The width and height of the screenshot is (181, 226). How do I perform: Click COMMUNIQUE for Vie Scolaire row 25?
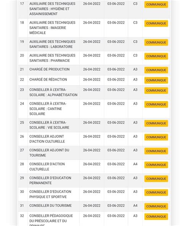click(156, 123)
